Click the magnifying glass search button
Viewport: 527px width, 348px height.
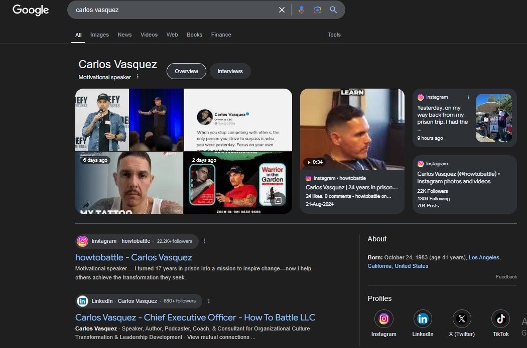click(333, 10)
